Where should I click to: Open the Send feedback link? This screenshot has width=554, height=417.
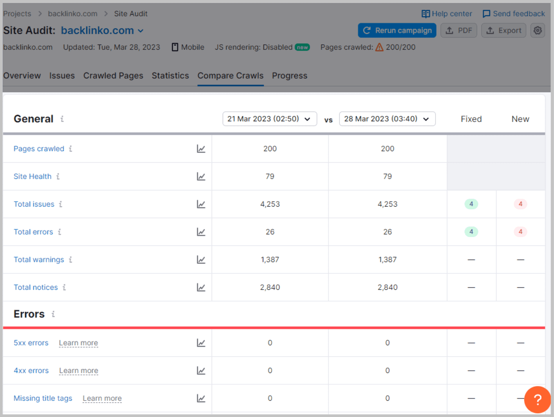click(514, 14)
